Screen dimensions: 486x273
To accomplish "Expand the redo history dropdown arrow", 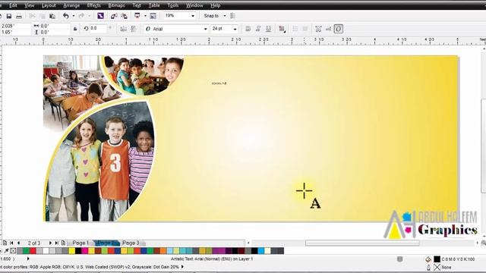I will (90, 16).
